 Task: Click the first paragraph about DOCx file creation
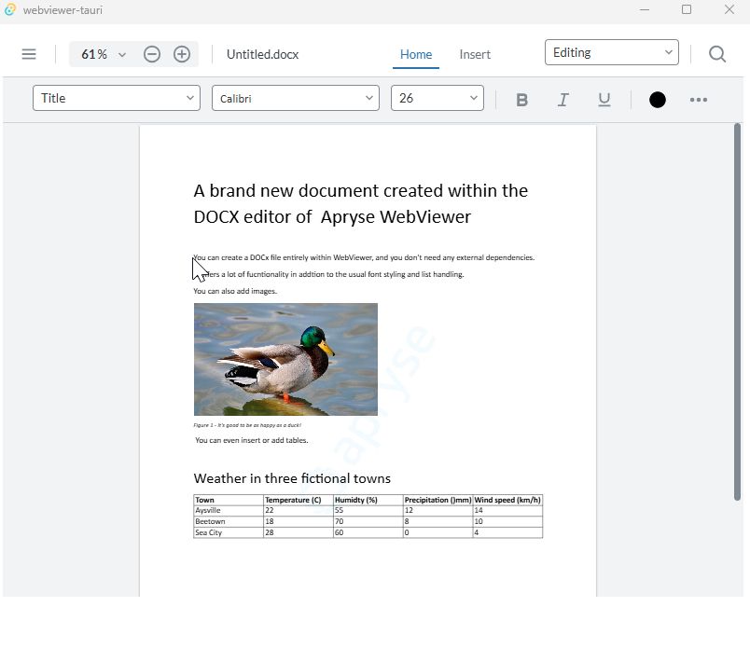click(x=364, y=257)
